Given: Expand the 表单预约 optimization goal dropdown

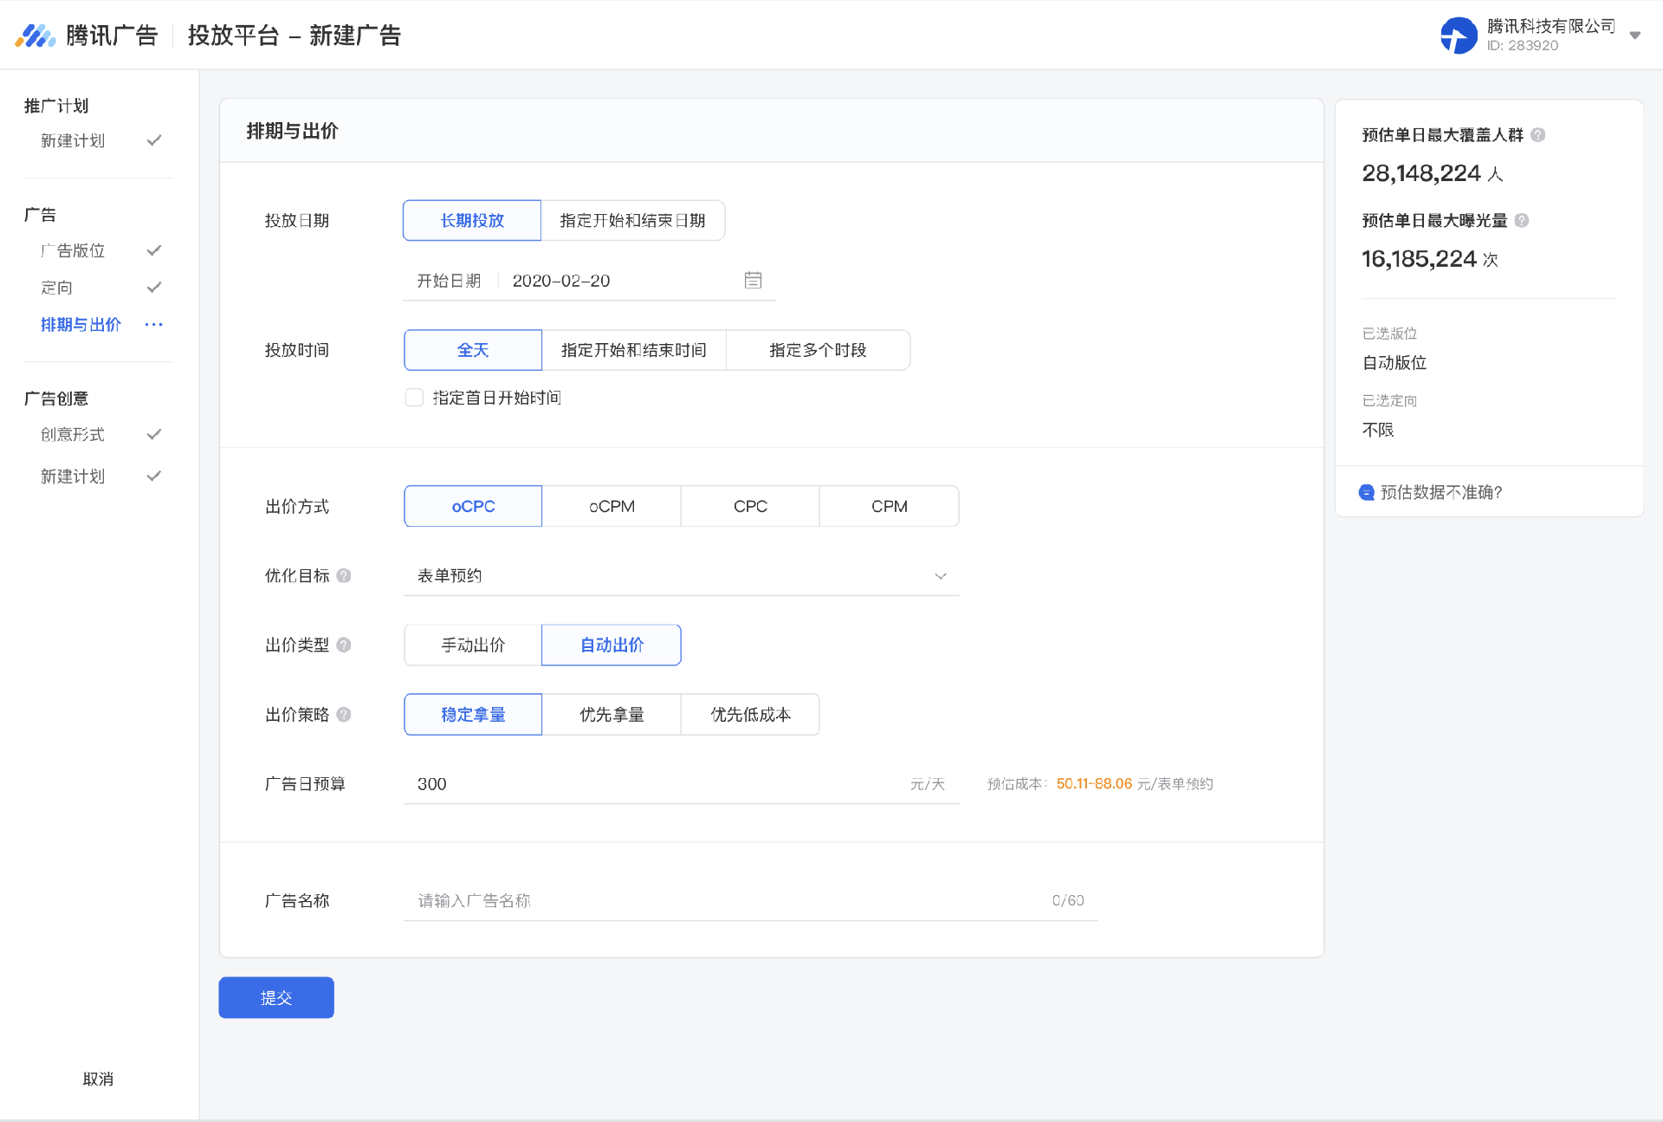Looking at the screenshot, I should [x=941, y=575].
